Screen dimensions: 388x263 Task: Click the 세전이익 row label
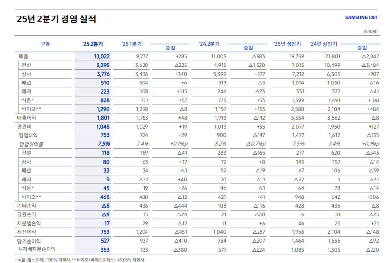[x=27, y=232]
